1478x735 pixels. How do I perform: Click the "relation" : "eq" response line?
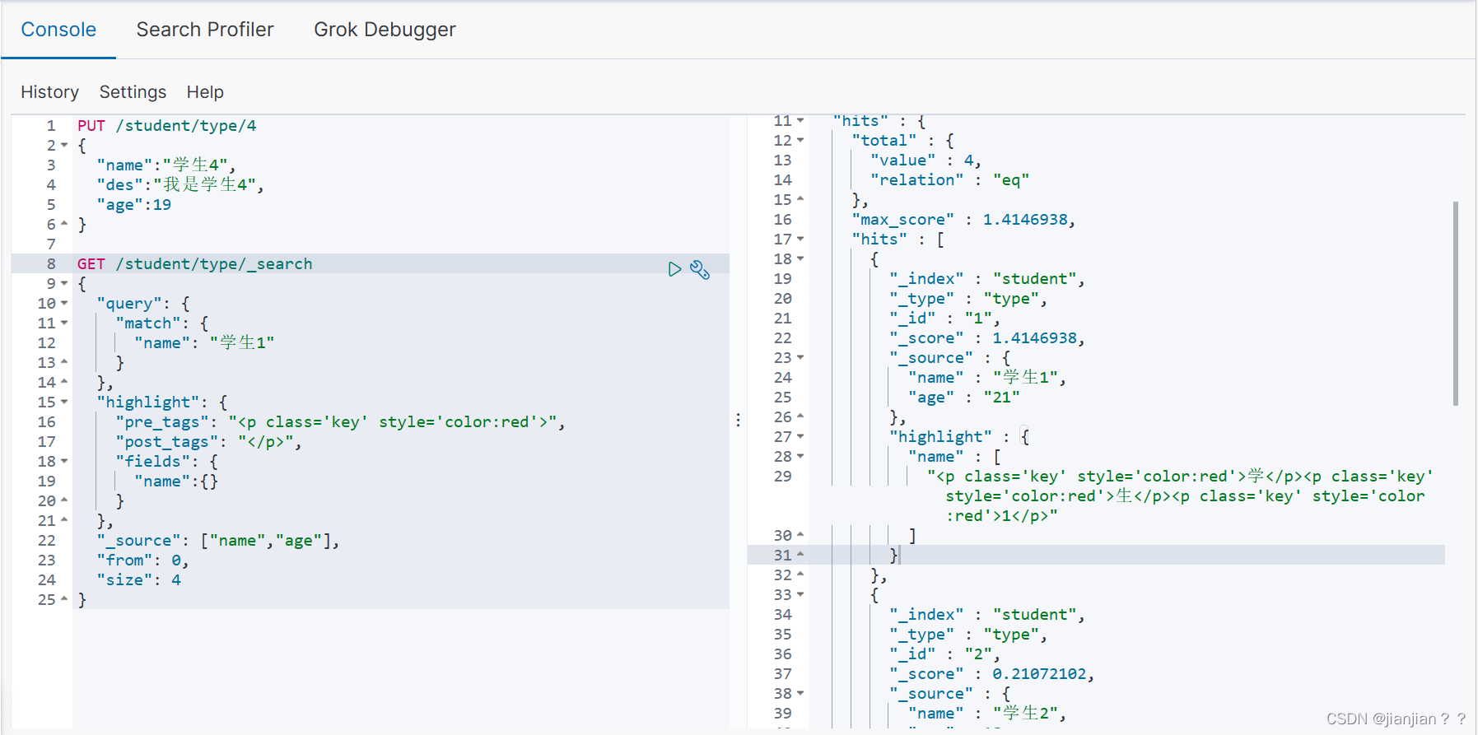[949, 180]
